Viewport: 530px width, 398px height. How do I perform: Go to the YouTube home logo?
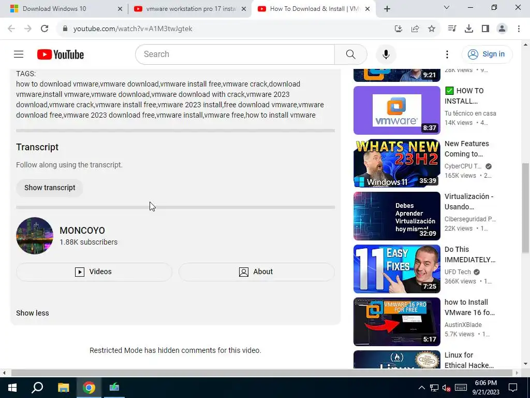pyautogui.click(x=60, y=54)
